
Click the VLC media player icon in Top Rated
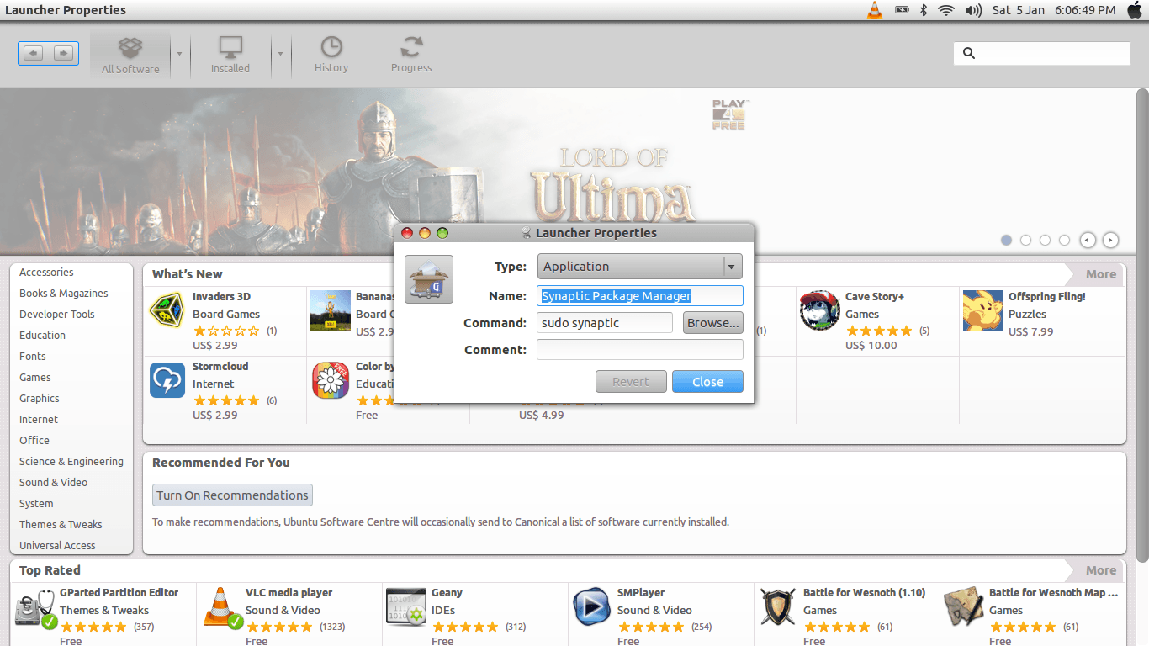(222, 608)
